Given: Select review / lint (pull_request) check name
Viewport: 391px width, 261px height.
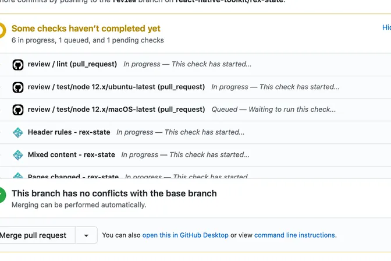Looking at the screenshot, I should point(72,64).
